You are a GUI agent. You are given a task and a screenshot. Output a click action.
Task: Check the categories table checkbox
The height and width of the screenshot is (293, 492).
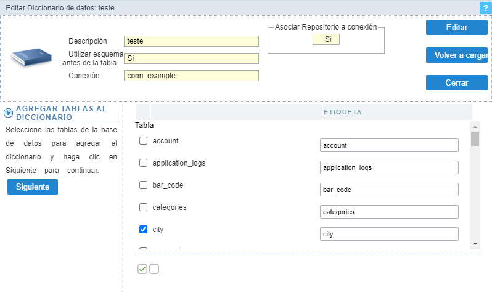[x=144, y=207]
